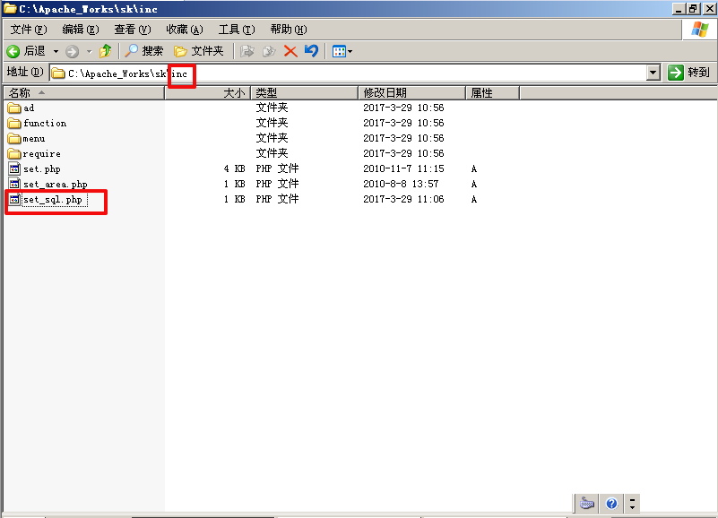
Task: Select the set_sql.php file icon
Action: (x=14, y=199)
